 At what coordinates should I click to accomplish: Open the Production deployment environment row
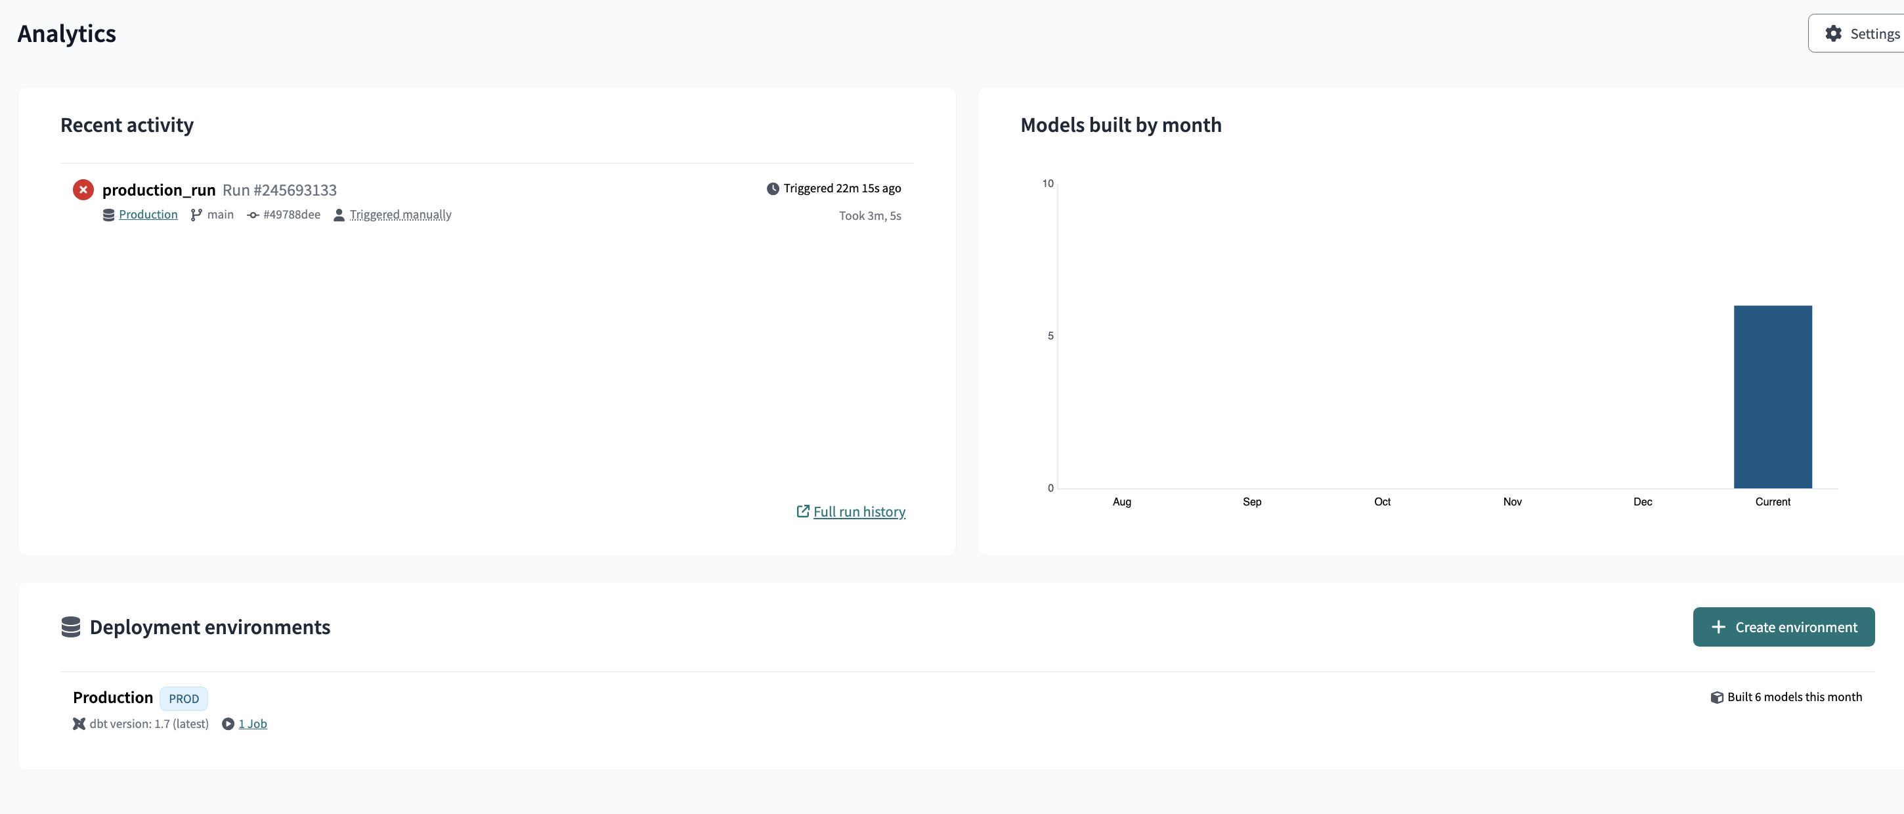968,710
